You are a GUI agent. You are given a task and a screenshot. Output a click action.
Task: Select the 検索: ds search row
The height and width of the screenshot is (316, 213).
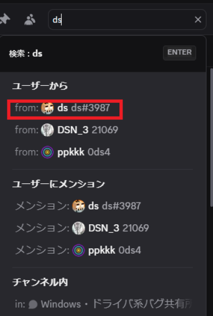pos(103,54)
